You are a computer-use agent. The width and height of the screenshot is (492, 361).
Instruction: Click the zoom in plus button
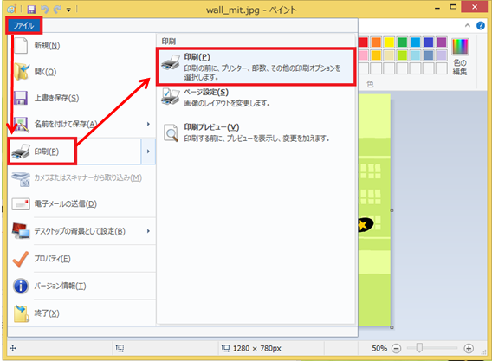click(x=469, y=349)
